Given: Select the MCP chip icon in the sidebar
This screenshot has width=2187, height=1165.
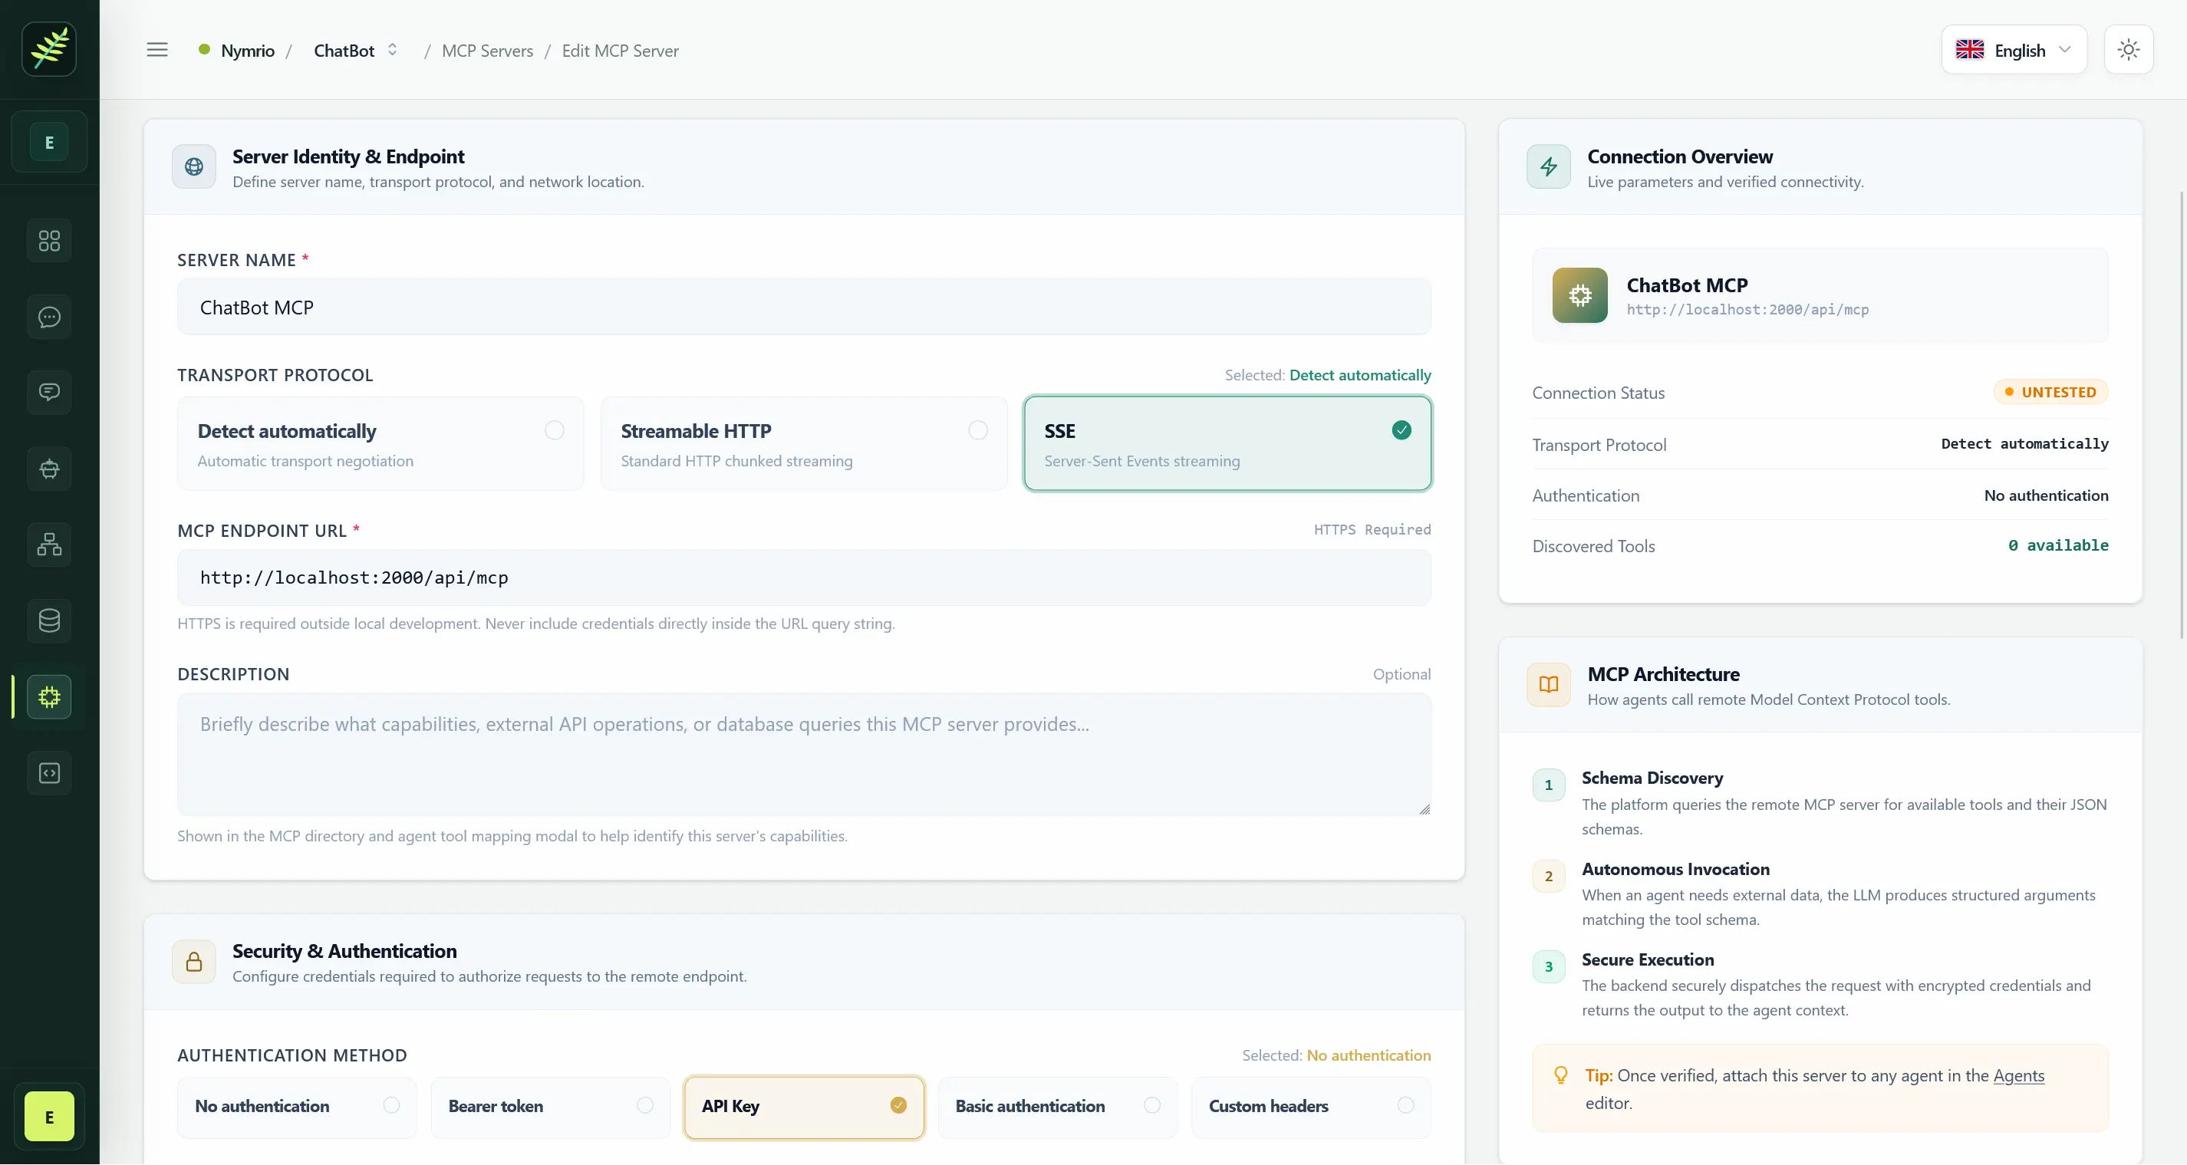Looking at the screenshot, I should (x=49, y=697).
